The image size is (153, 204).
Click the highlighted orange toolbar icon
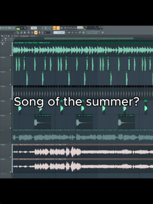[x=36, y=33]
